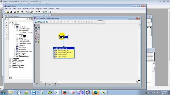Click the globe icon in the tool palette
Screen dimensions: 170x95
point(36,42)
